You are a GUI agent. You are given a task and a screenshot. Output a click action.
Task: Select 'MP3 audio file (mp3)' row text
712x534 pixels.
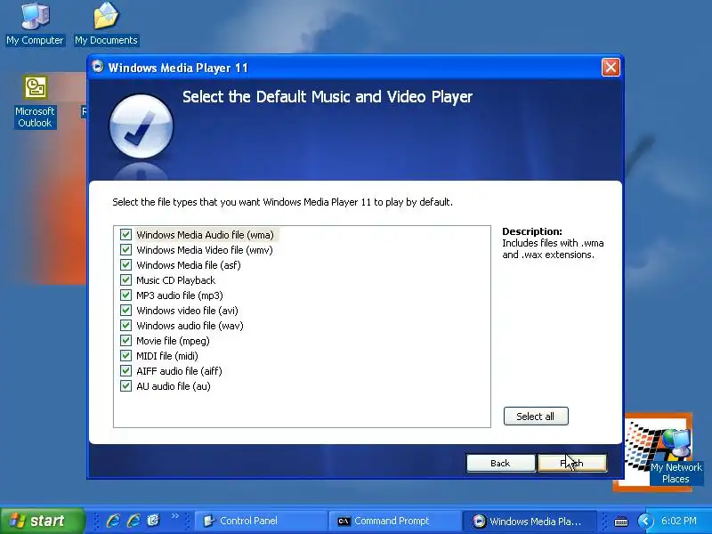click(x=180, y=295)
